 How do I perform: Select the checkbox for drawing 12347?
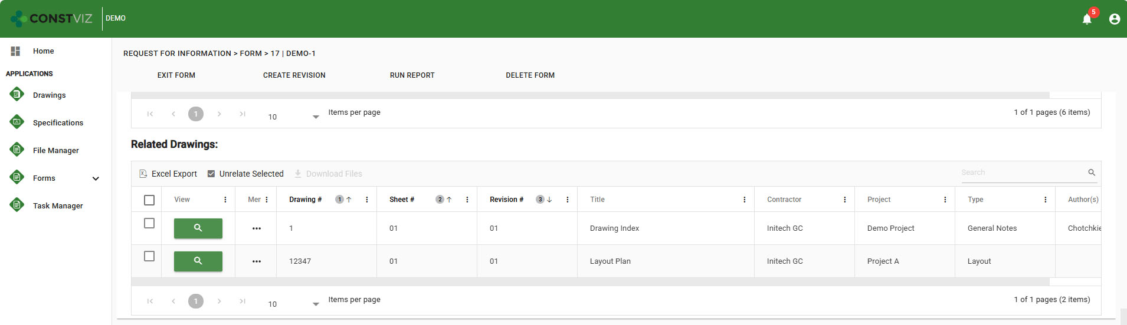[149, 256]
